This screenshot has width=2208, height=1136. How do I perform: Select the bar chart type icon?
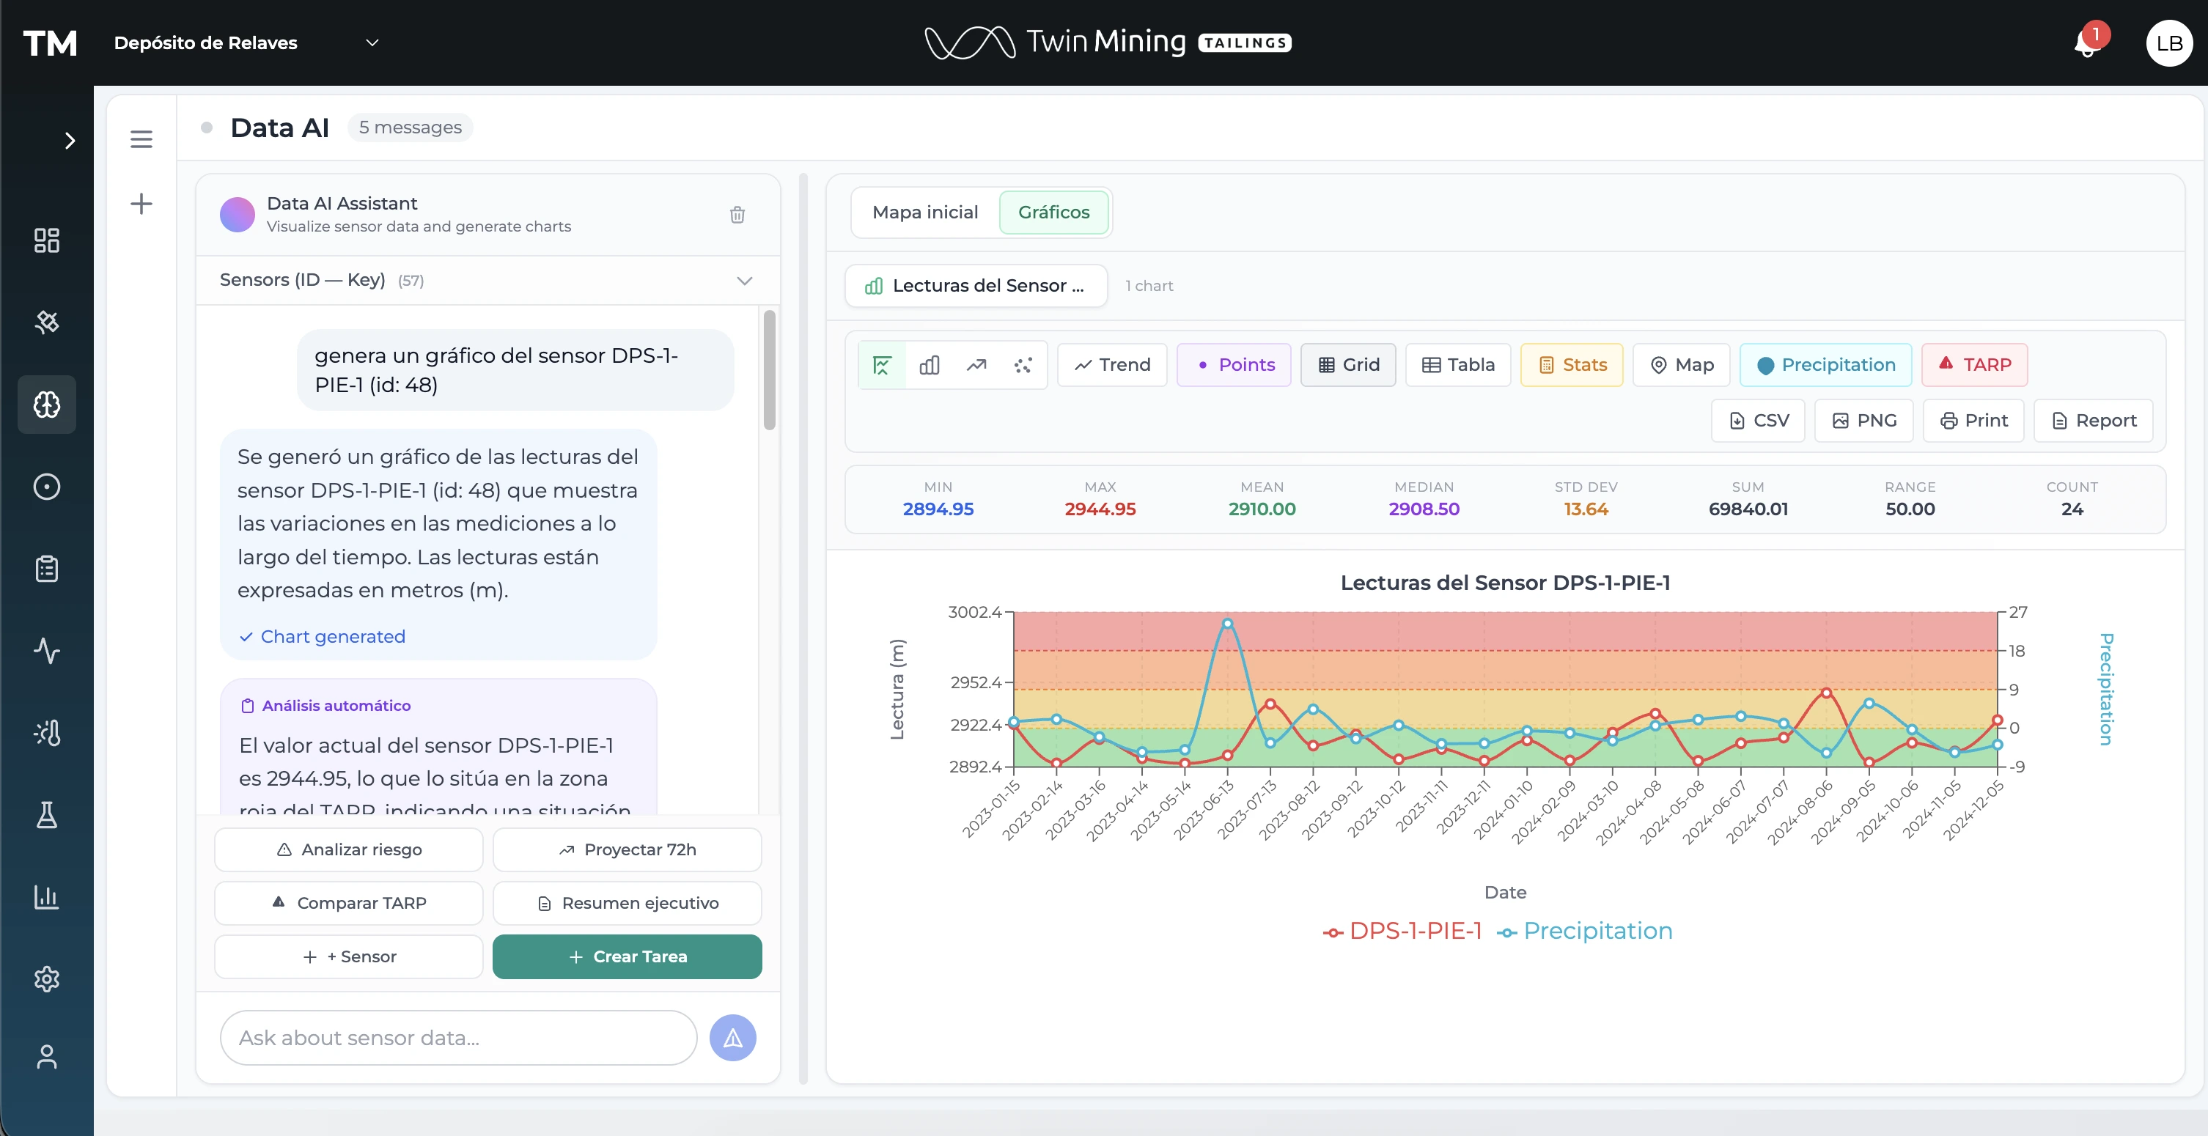tap(929, 366)
